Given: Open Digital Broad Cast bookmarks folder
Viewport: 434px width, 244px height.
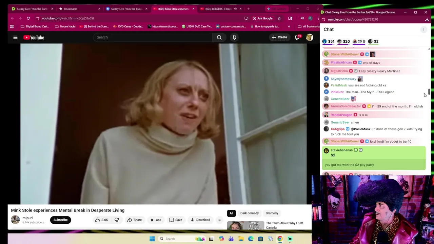Looking at the screenshot, I should (35, 26).
